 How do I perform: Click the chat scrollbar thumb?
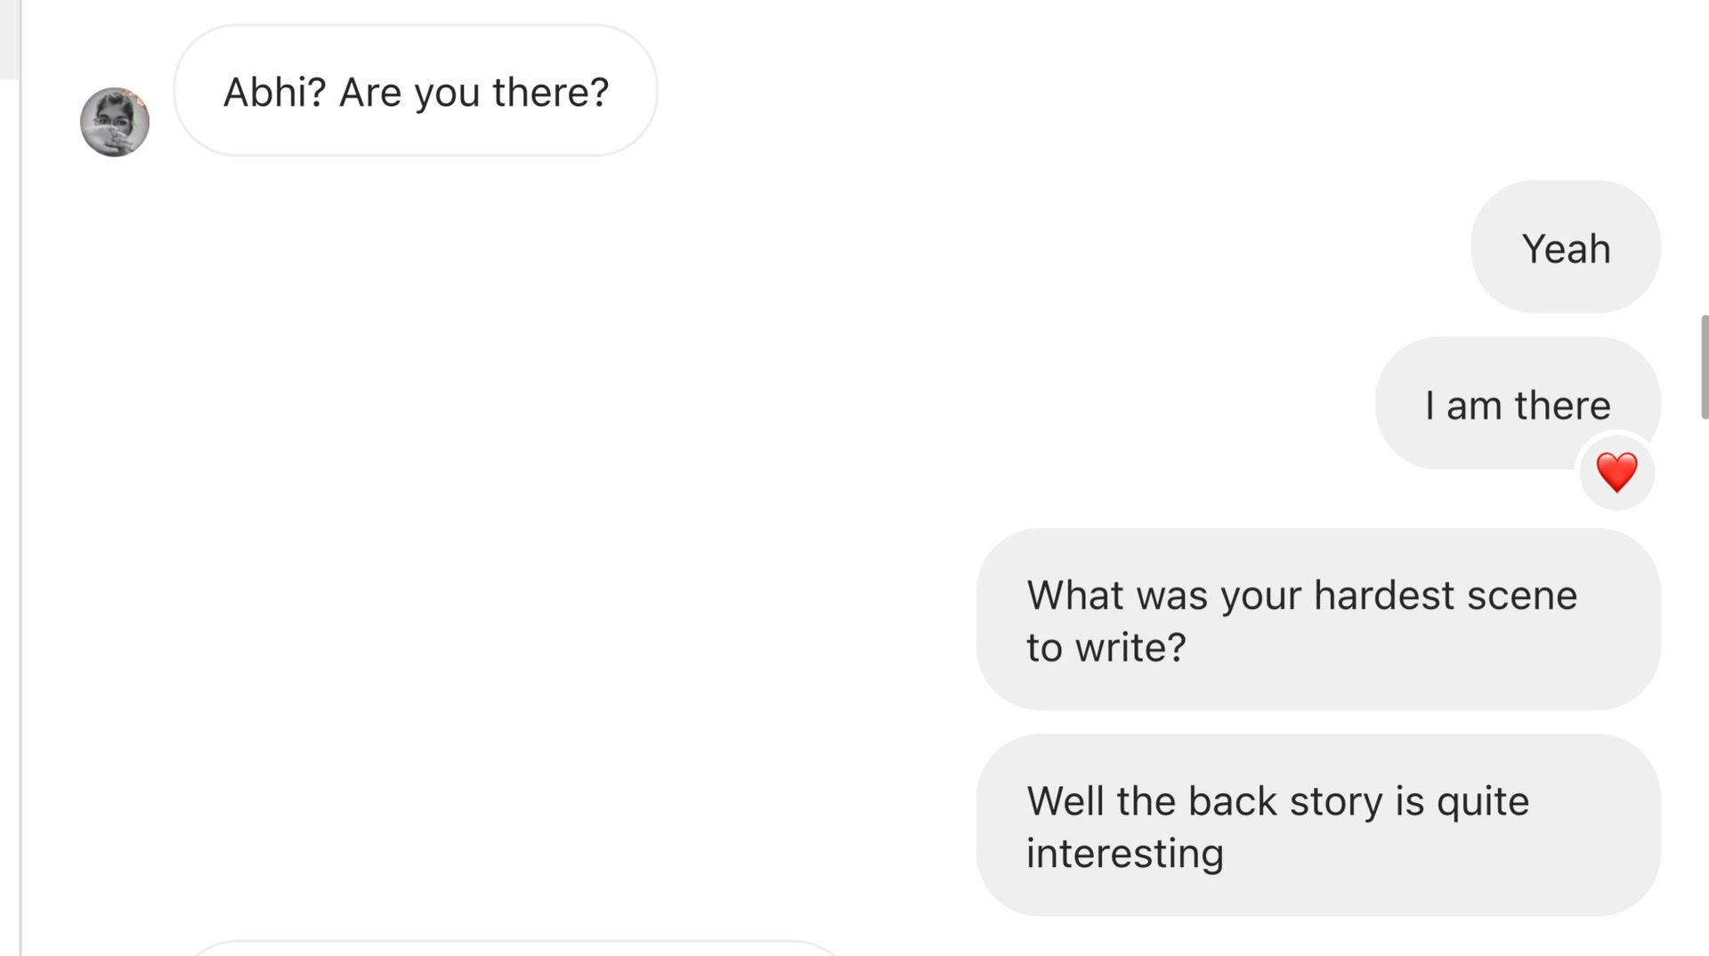[x=1705, y=366]
